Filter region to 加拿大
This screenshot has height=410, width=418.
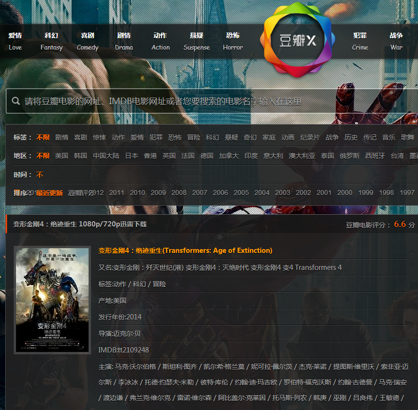(229, 156)
